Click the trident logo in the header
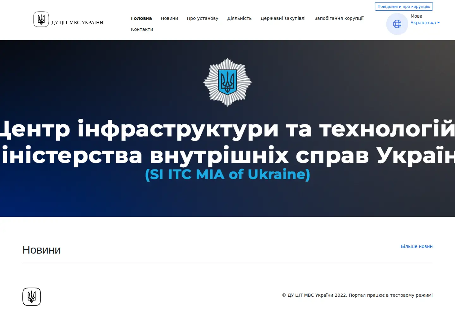The height and width of the screenshot is (315, 455). (41, 19)
